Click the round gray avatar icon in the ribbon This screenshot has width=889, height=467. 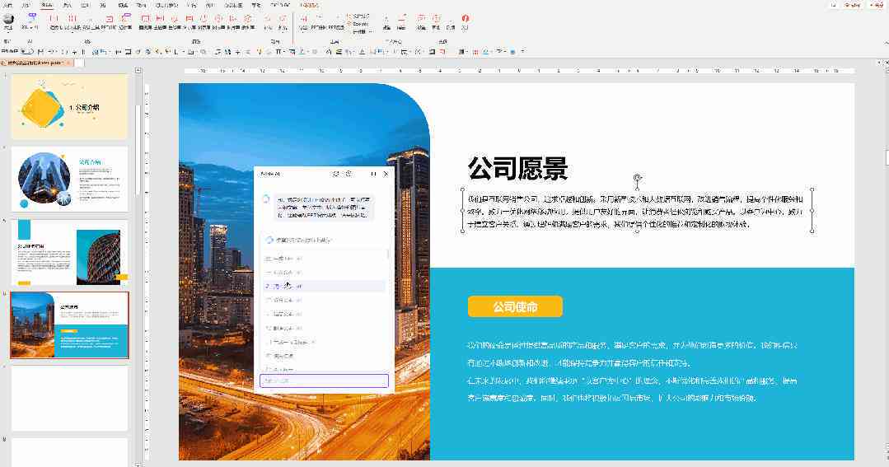8,19
